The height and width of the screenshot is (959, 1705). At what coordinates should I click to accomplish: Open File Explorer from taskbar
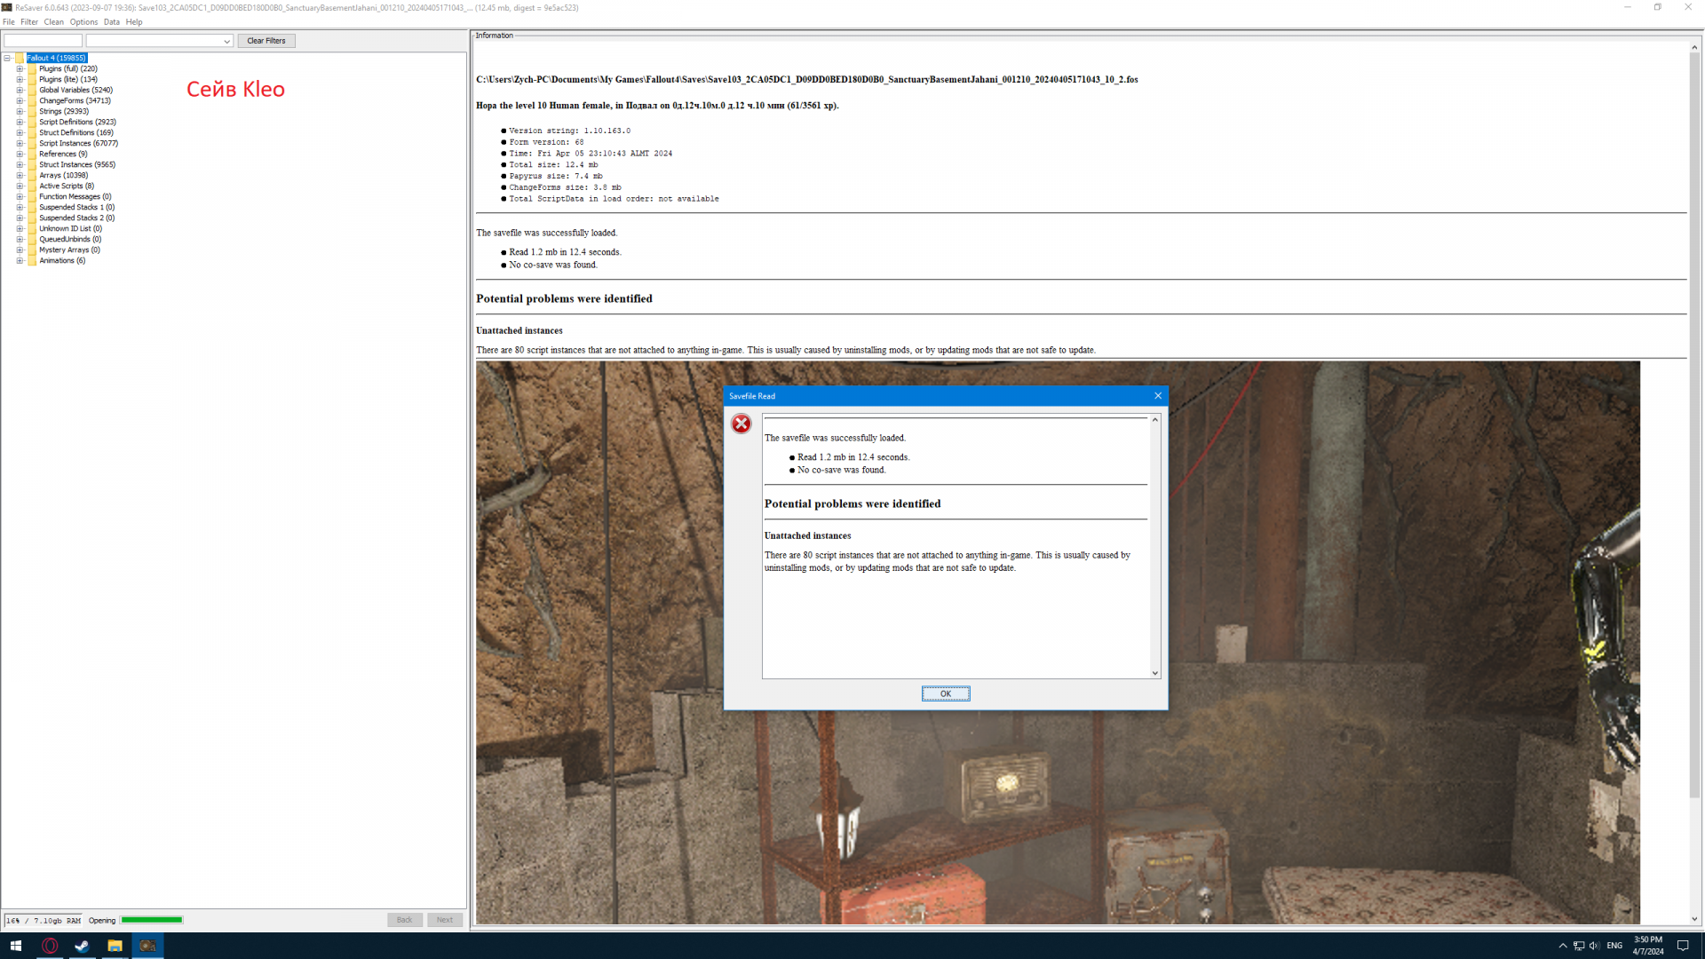click(x=115, y=946)
